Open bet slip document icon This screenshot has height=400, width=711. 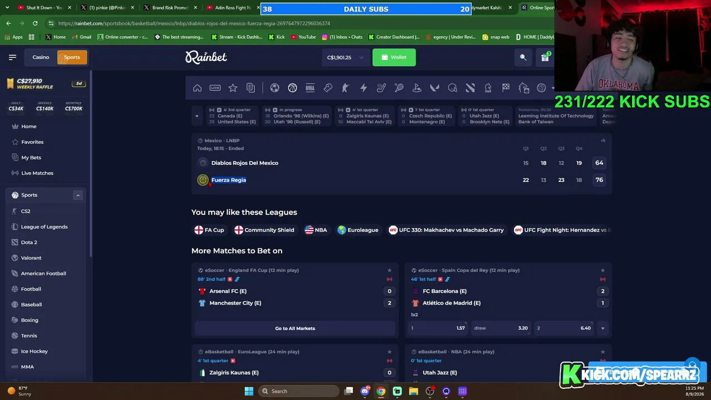[x=251, y=88]
